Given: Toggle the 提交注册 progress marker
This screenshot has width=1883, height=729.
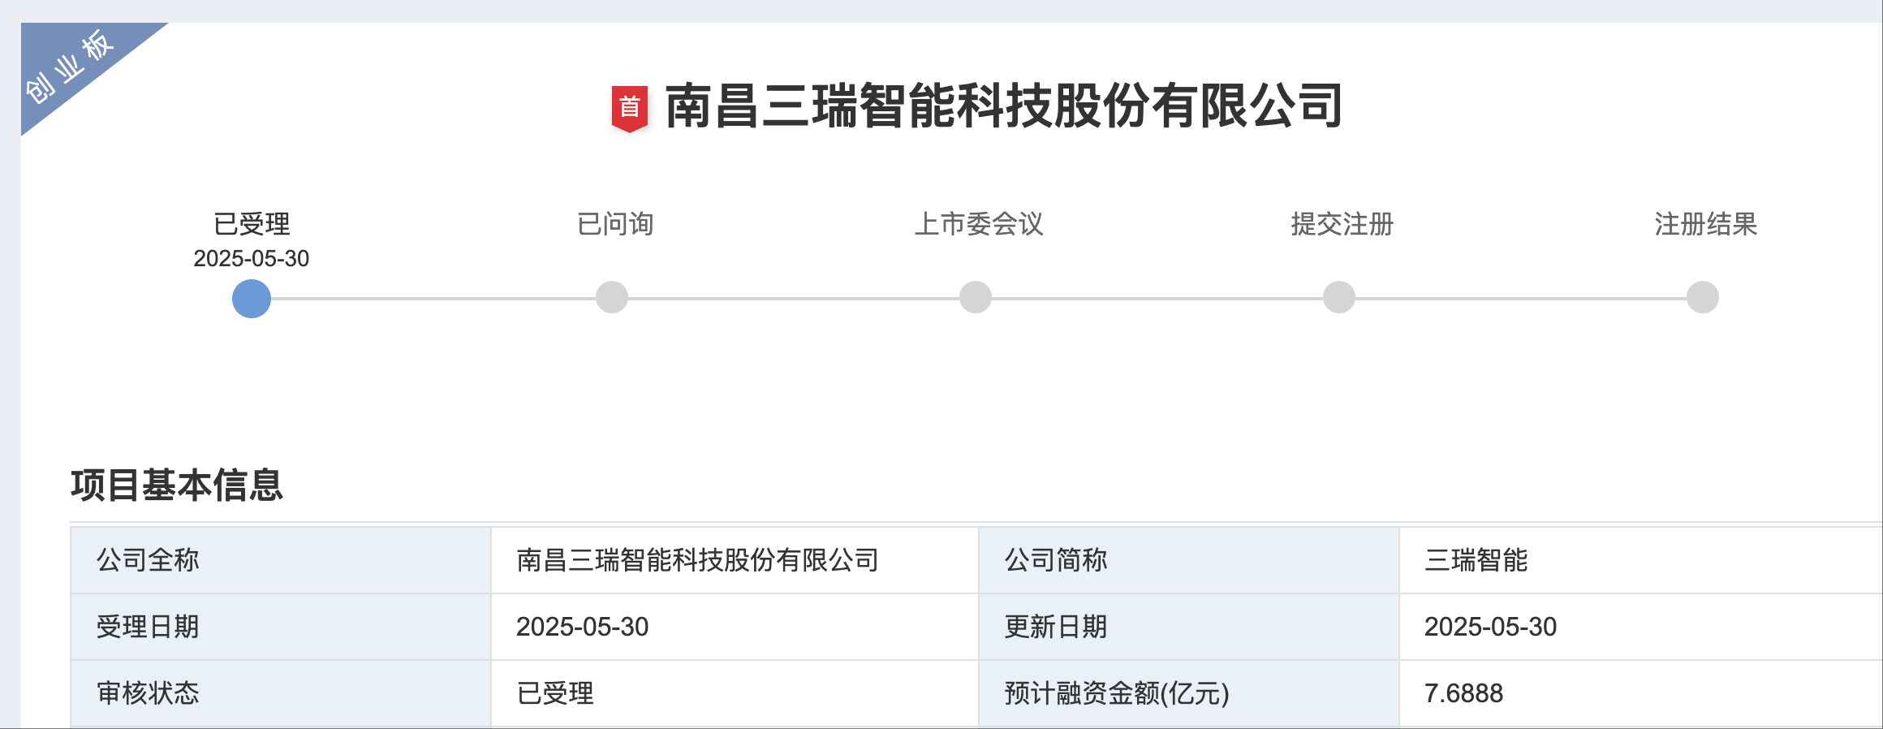Looking at the screenshot, I should point(1338,297).
